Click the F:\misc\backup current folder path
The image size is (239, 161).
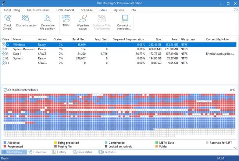click(x=220, y=54)
